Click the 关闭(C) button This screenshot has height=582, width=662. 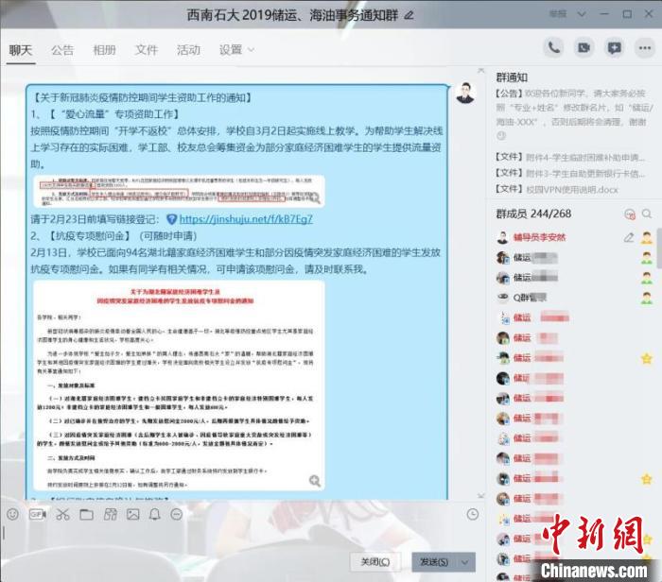click(375, 562)
